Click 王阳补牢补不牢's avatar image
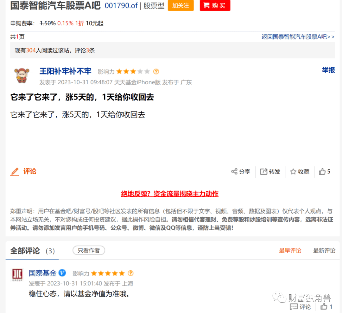Screen dimensions: 342x313 [x=22, y=75]
